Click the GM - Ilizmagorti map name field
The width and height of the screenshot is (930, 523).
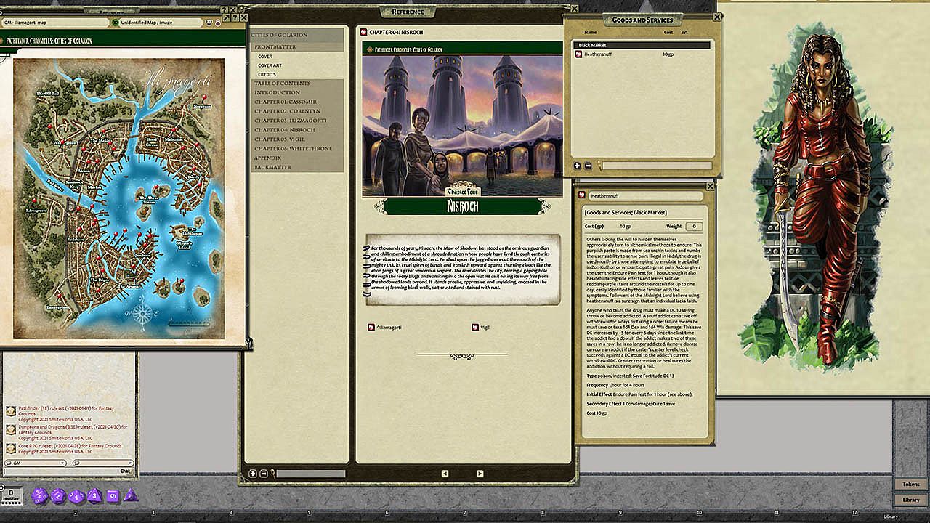coord(54,23)
